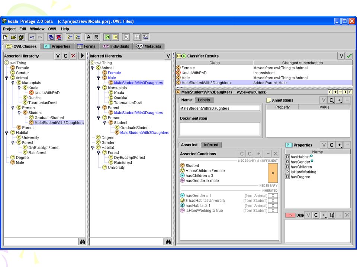Show the Inferred conditions tab
The image size is (357, 267).
point(211,145)
